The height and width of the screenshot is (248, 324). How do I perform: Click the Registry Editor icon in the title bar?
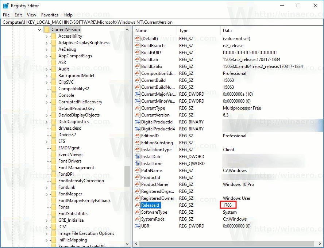point(5,5)
